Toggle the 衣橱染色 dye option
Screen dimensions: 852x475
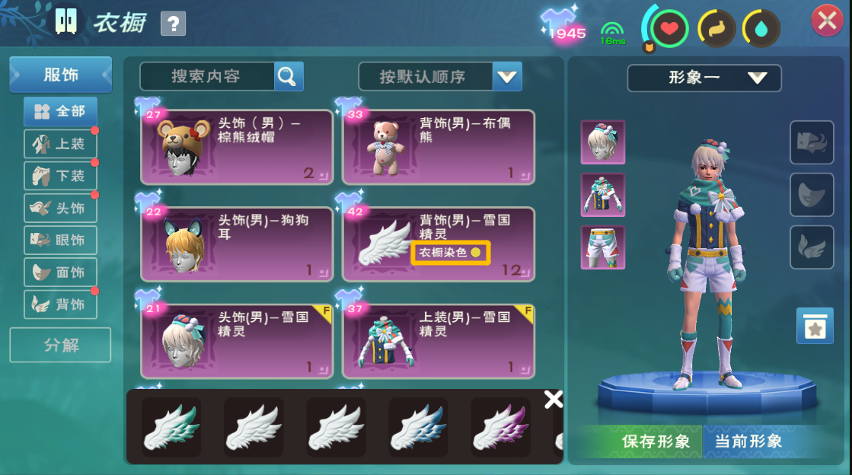click(x=451, y=253)
